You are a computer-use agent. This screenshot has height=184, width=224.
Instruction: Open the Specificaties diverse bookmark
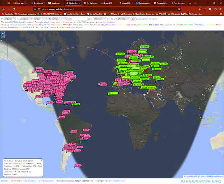(x=143, y=14)
